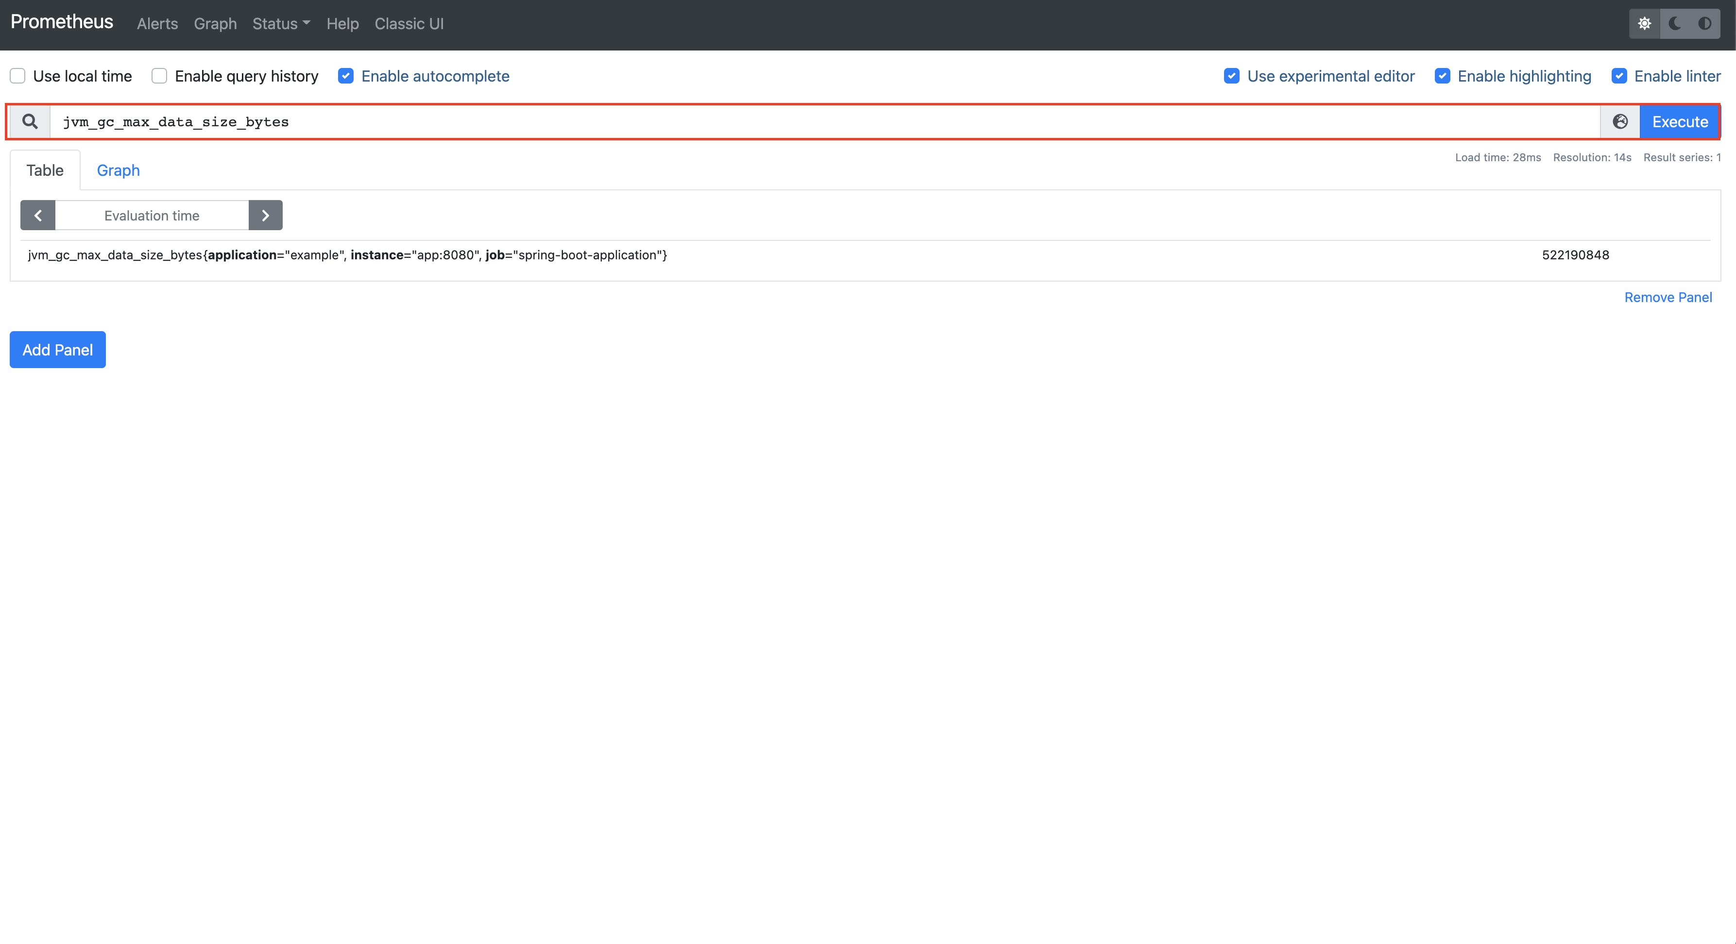Screen dimensions: 1736x944
Task: Enable query history checkbox
Action: coord(159,76)
